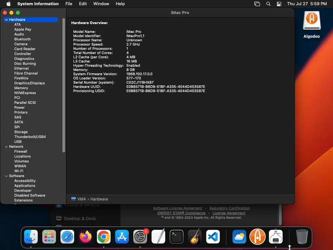Click the System Settings window scrollbar
This screenshot has height=250, width=333.
click(x=281, y=215)
